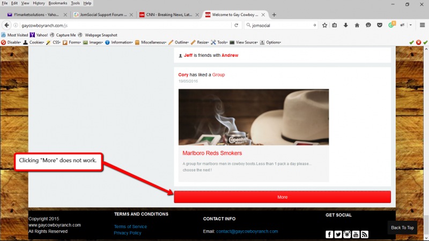Open the Options developer menu
429x241 pixels.
coord(270,42)
